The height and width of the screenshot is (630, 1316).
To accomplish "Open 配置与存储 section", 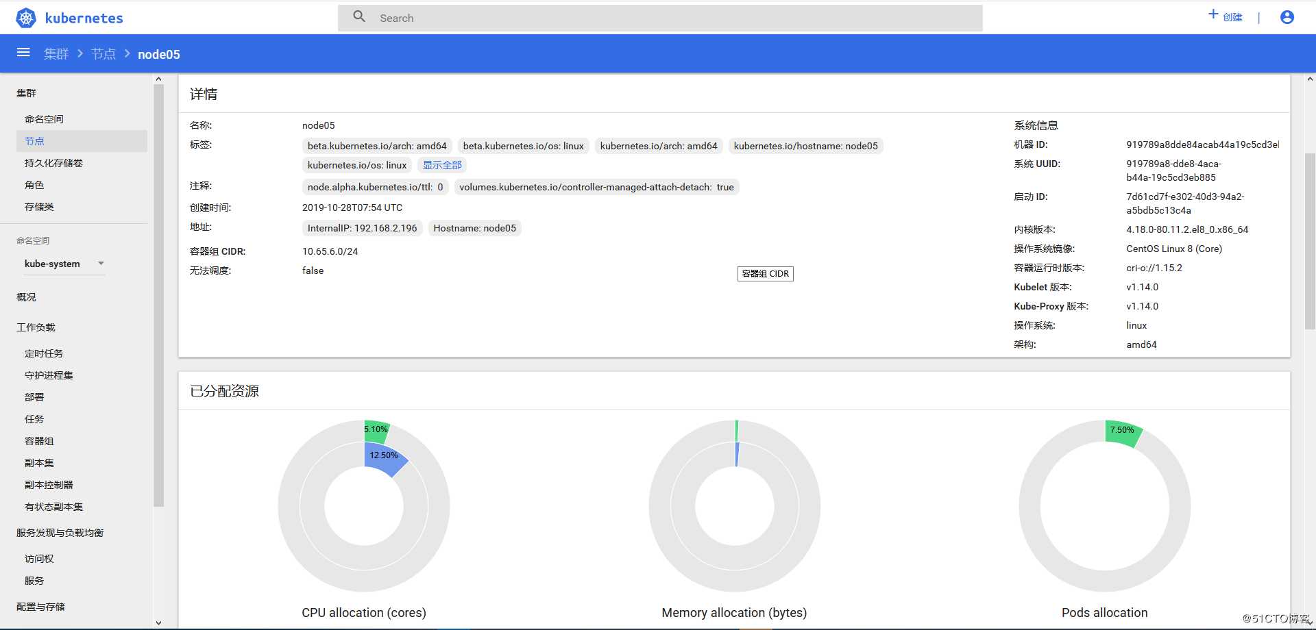I will [40, 607].
